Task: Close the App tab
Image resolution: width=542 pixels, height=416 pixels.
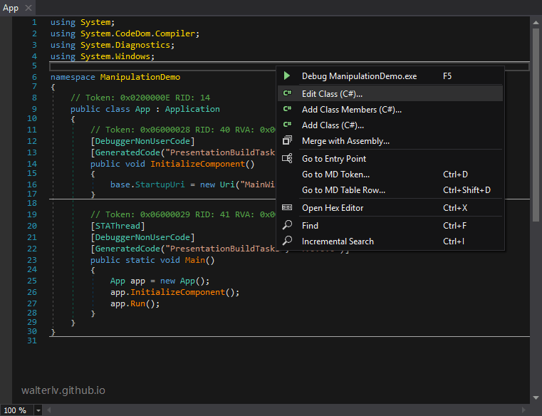Action: [28, 8]
